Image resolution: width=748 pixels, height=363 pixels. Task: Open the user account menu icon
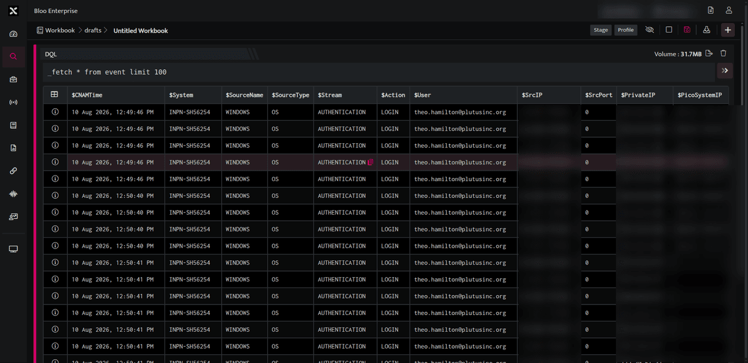point(729,11)
